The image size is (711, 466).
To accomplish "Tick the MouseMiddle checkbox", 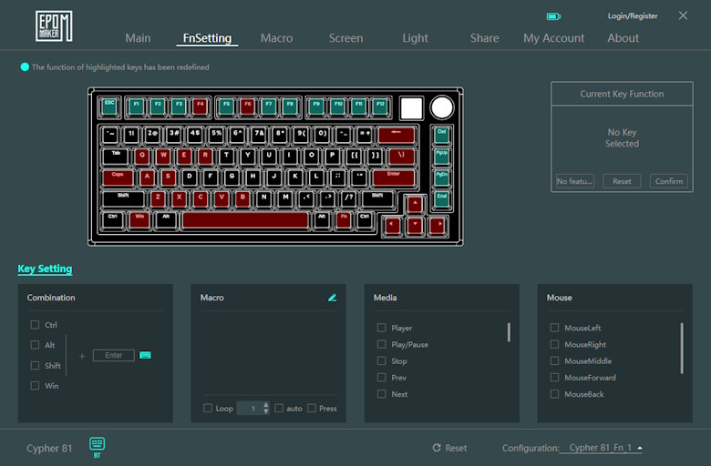I will tap(554, 361).
